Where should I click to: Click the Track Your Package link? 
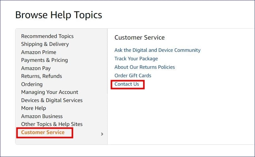136,59
